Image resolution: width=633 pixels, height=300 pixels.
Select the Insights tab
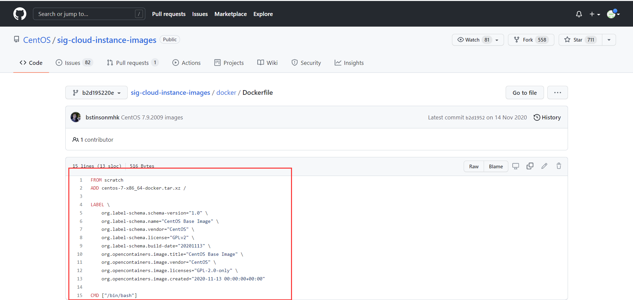[x=349, y=63]
